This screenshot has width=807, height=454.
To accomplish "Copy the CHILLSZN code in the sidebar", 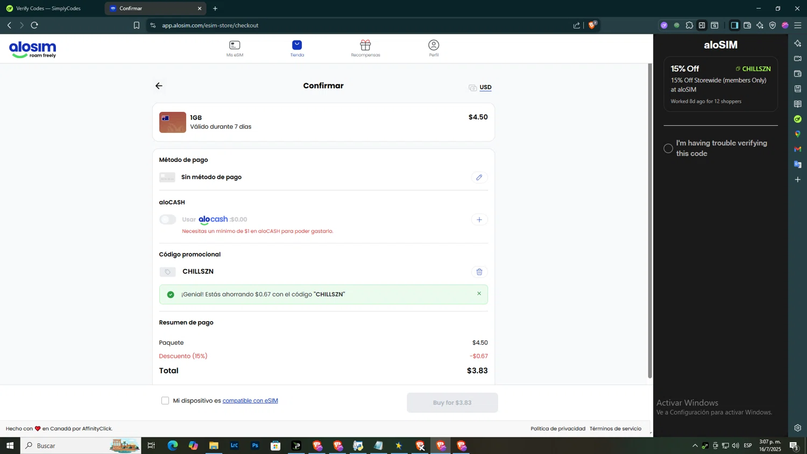I will (753, 69).
